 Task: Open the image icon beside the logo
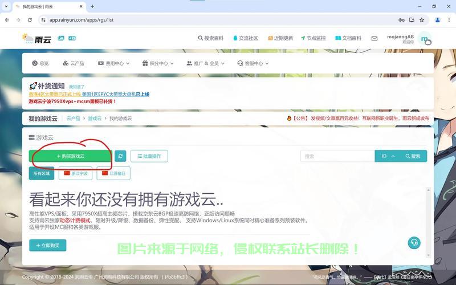tap(61, 38)
